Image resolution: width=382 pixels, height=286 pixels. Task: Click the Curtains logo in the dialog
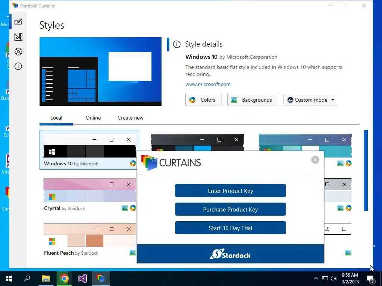pyautogui.click(x=171, y=163)
